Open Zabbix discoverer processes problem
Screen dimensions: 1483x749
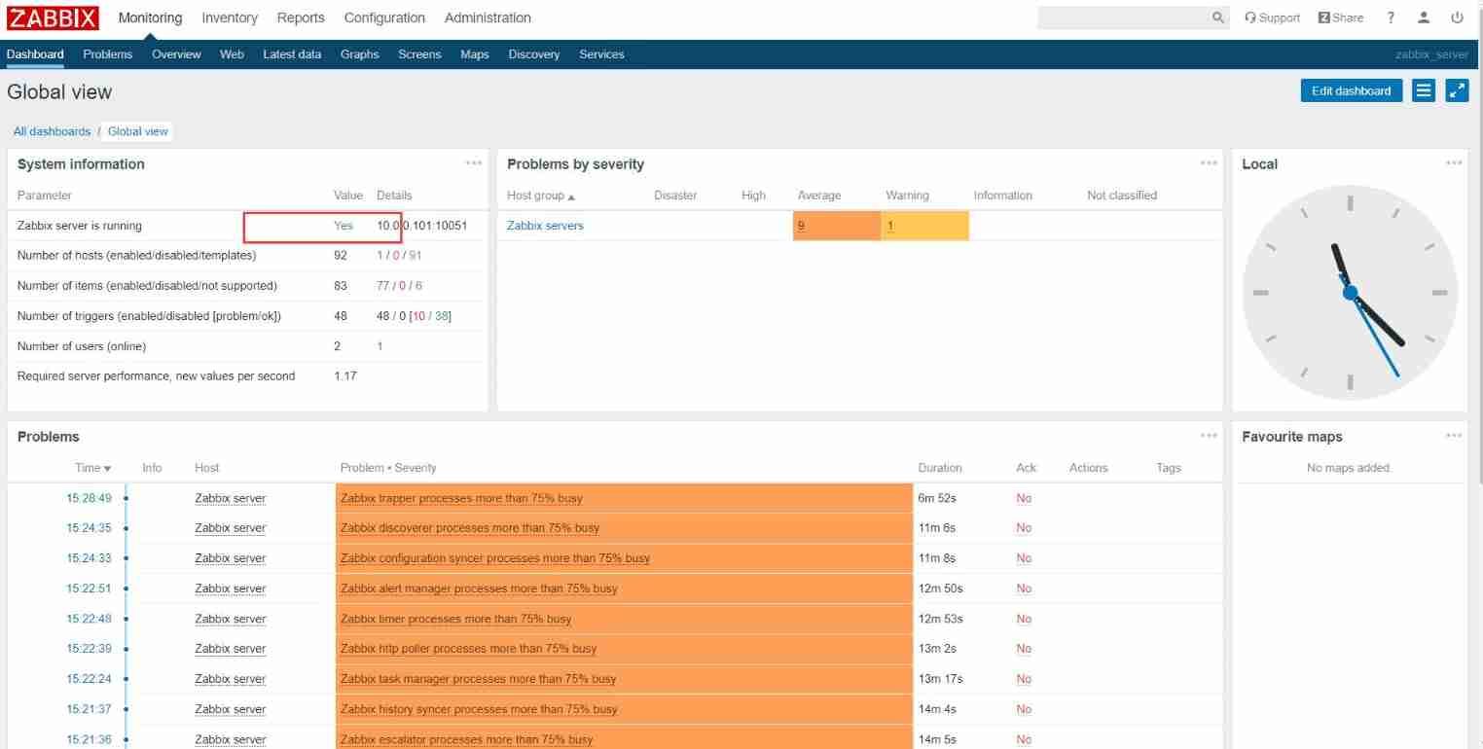point(470,528)
